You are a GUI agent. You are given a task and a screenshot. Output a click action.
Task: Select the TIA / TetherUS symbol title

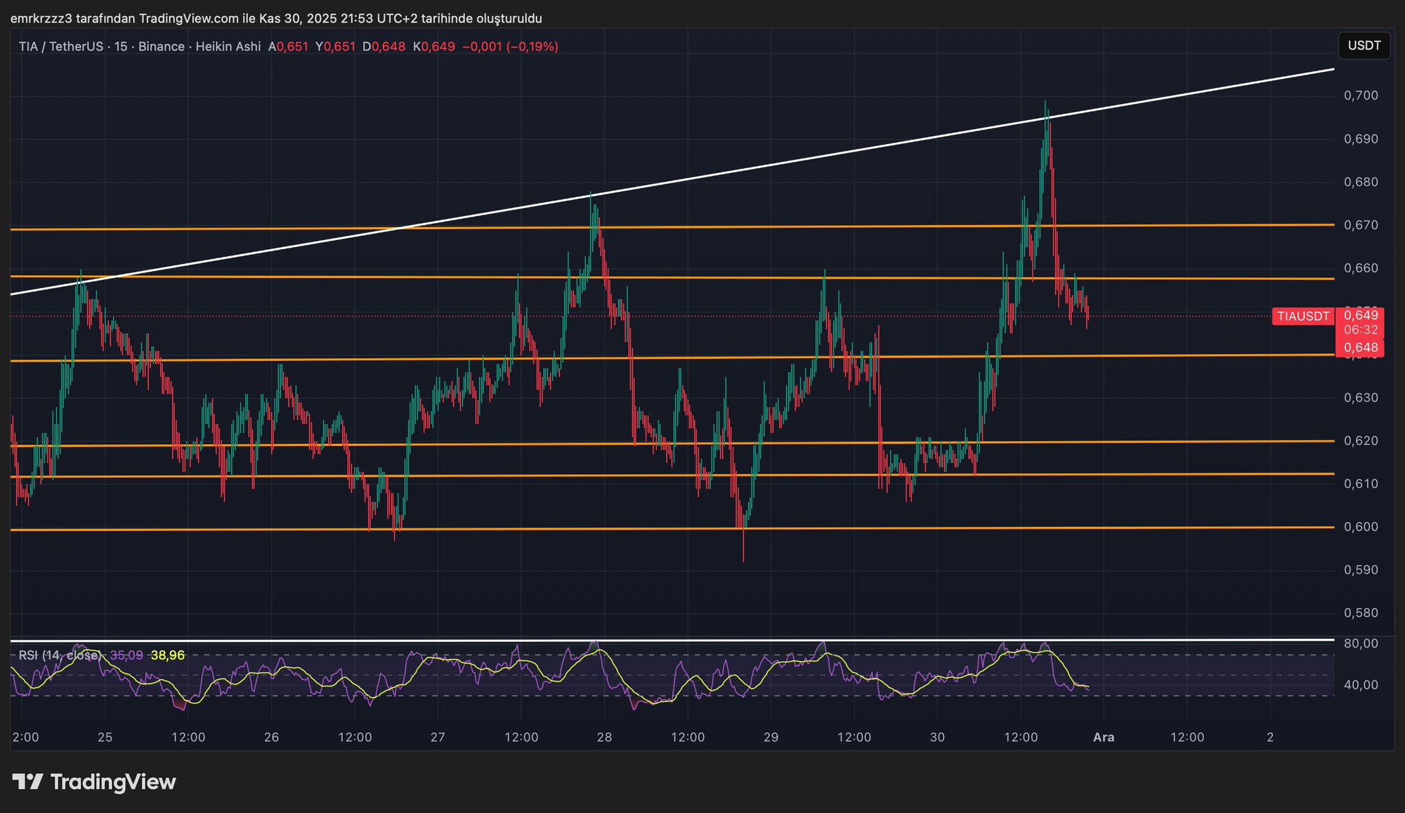(60, 47)
